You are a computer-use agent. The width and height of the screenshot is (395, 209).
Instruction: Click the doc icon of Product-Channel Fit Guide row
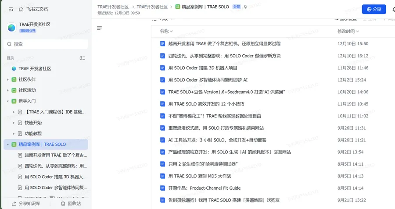(x=163, y=188)
